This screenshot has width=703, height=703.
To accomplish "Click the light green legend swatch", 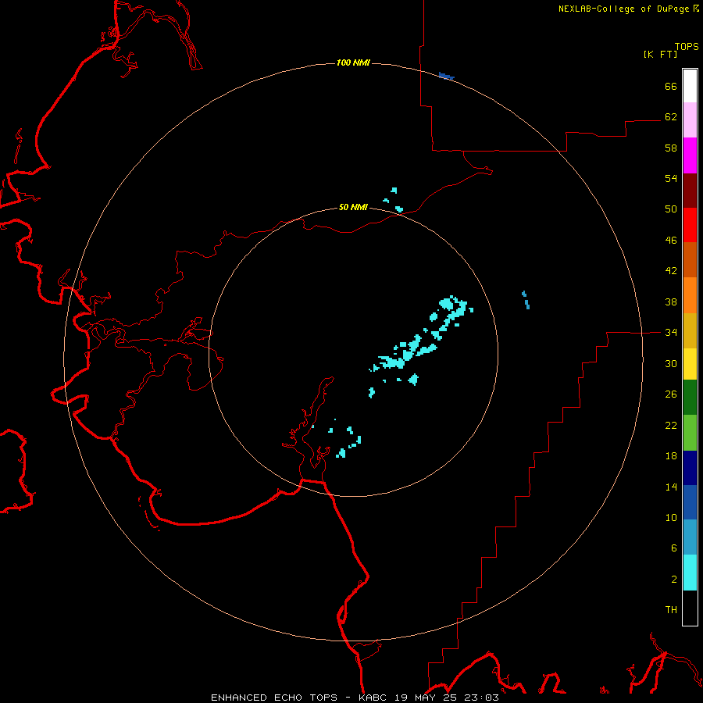I will pos(690,433).
